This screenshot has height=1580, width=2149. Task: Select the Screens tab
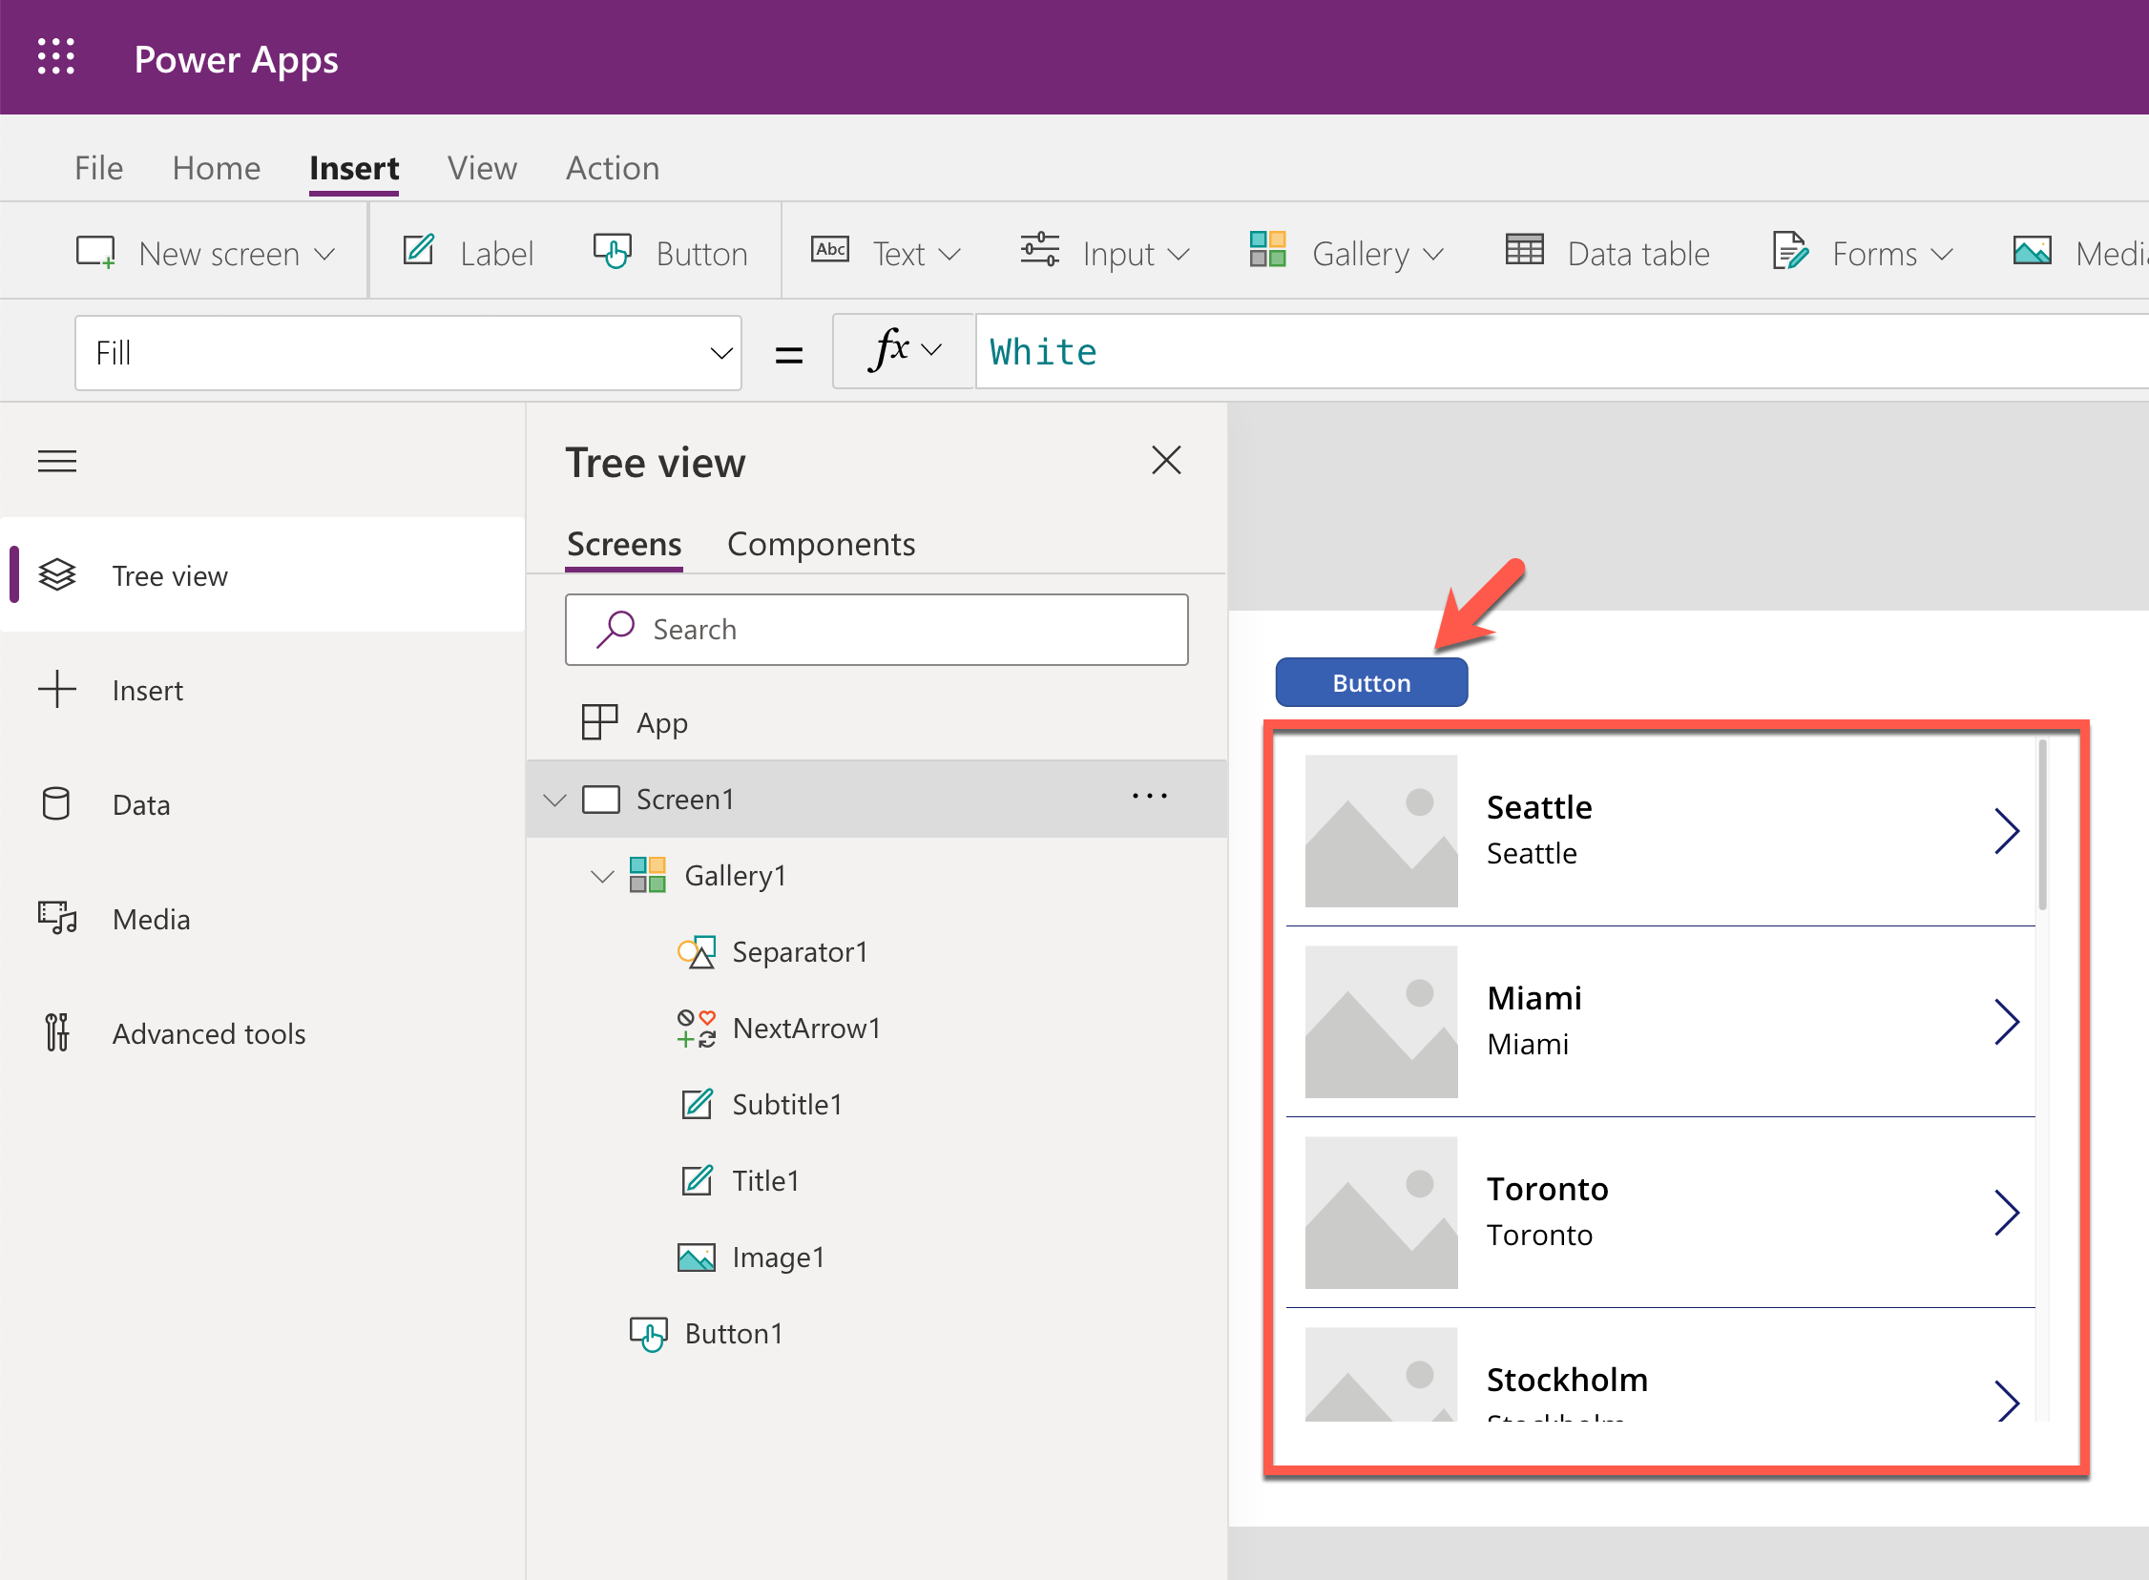[x=623, y=544]
